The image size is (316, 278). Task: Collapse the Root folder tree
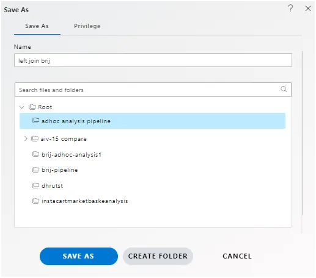coord(22,107)
